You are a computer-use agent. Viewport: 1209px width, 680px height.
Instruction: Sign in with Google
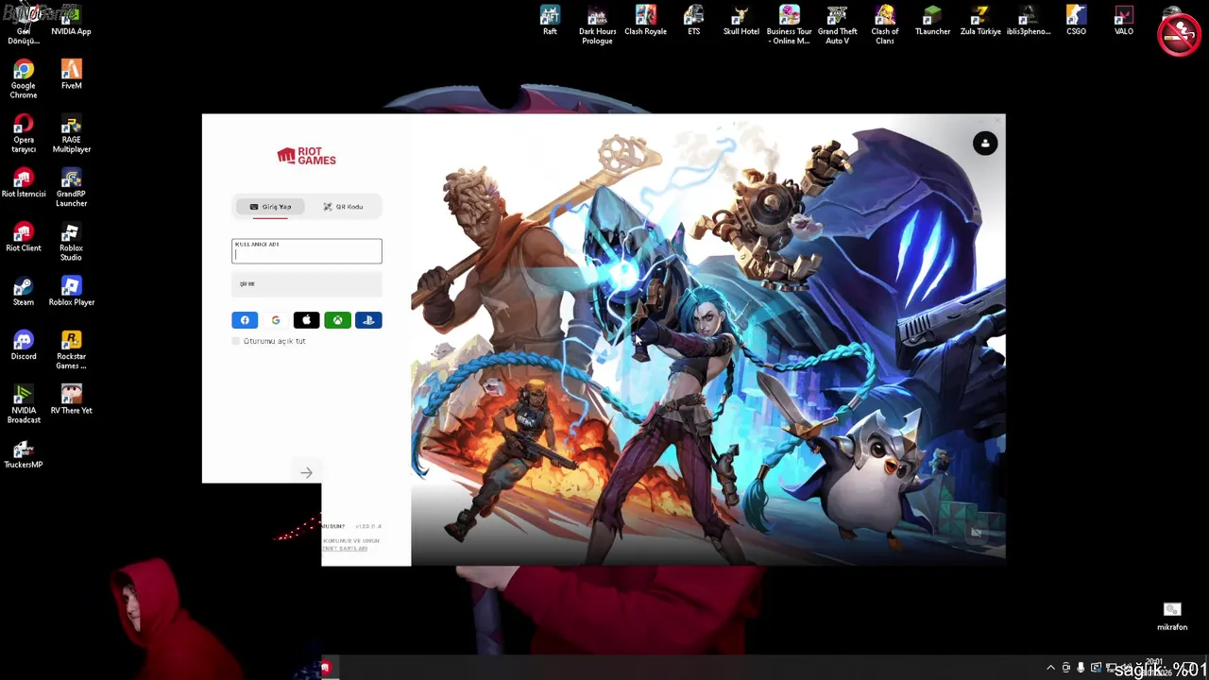[276, 320]
